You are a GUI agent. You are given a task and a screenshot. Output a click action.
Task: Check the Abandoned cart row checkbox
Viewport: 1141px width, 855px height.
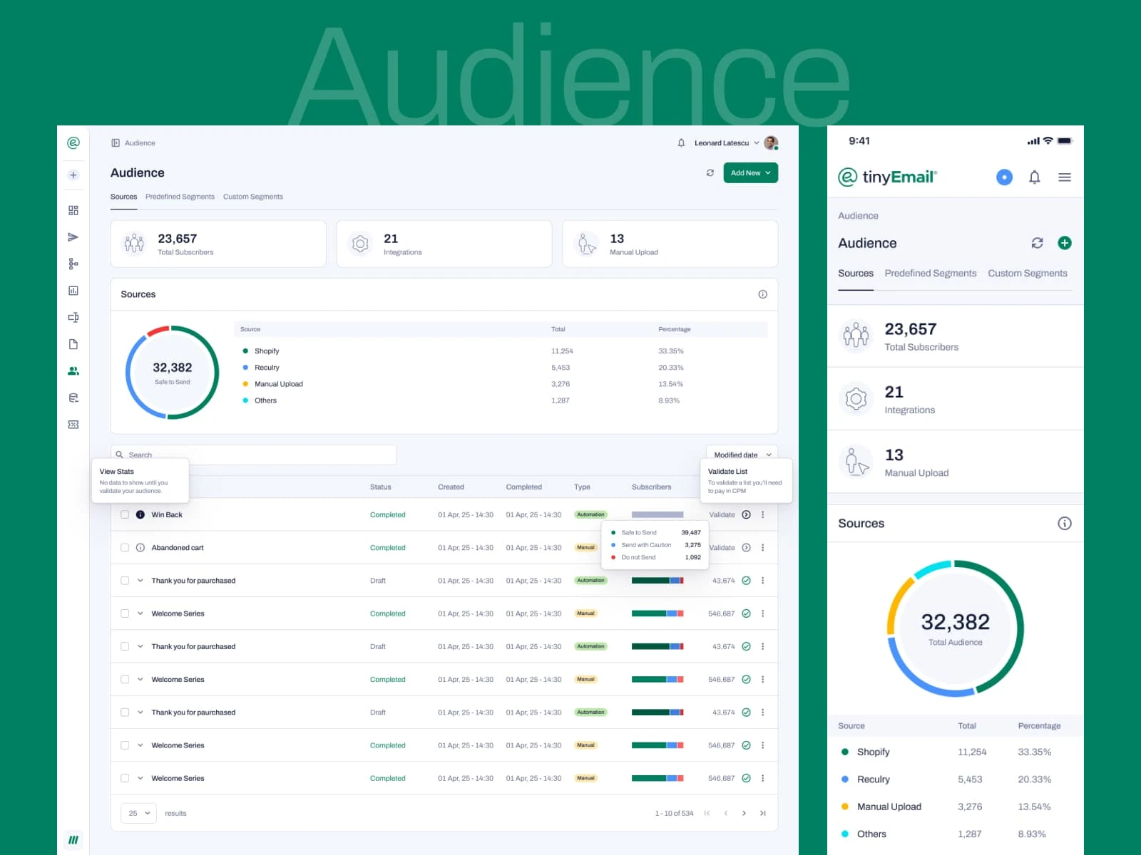(x=125, y=547)
